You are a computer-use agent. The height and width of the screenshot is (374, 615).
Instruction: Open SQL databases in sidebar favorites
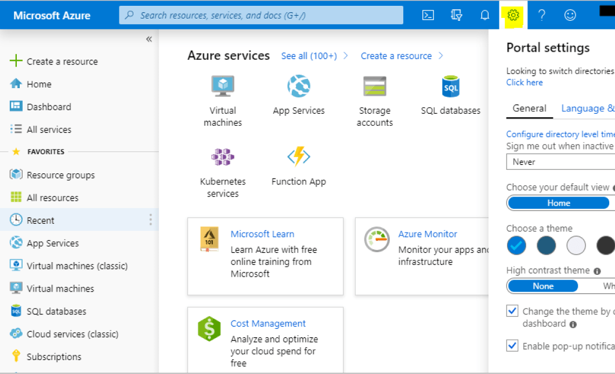pos(56,311)
